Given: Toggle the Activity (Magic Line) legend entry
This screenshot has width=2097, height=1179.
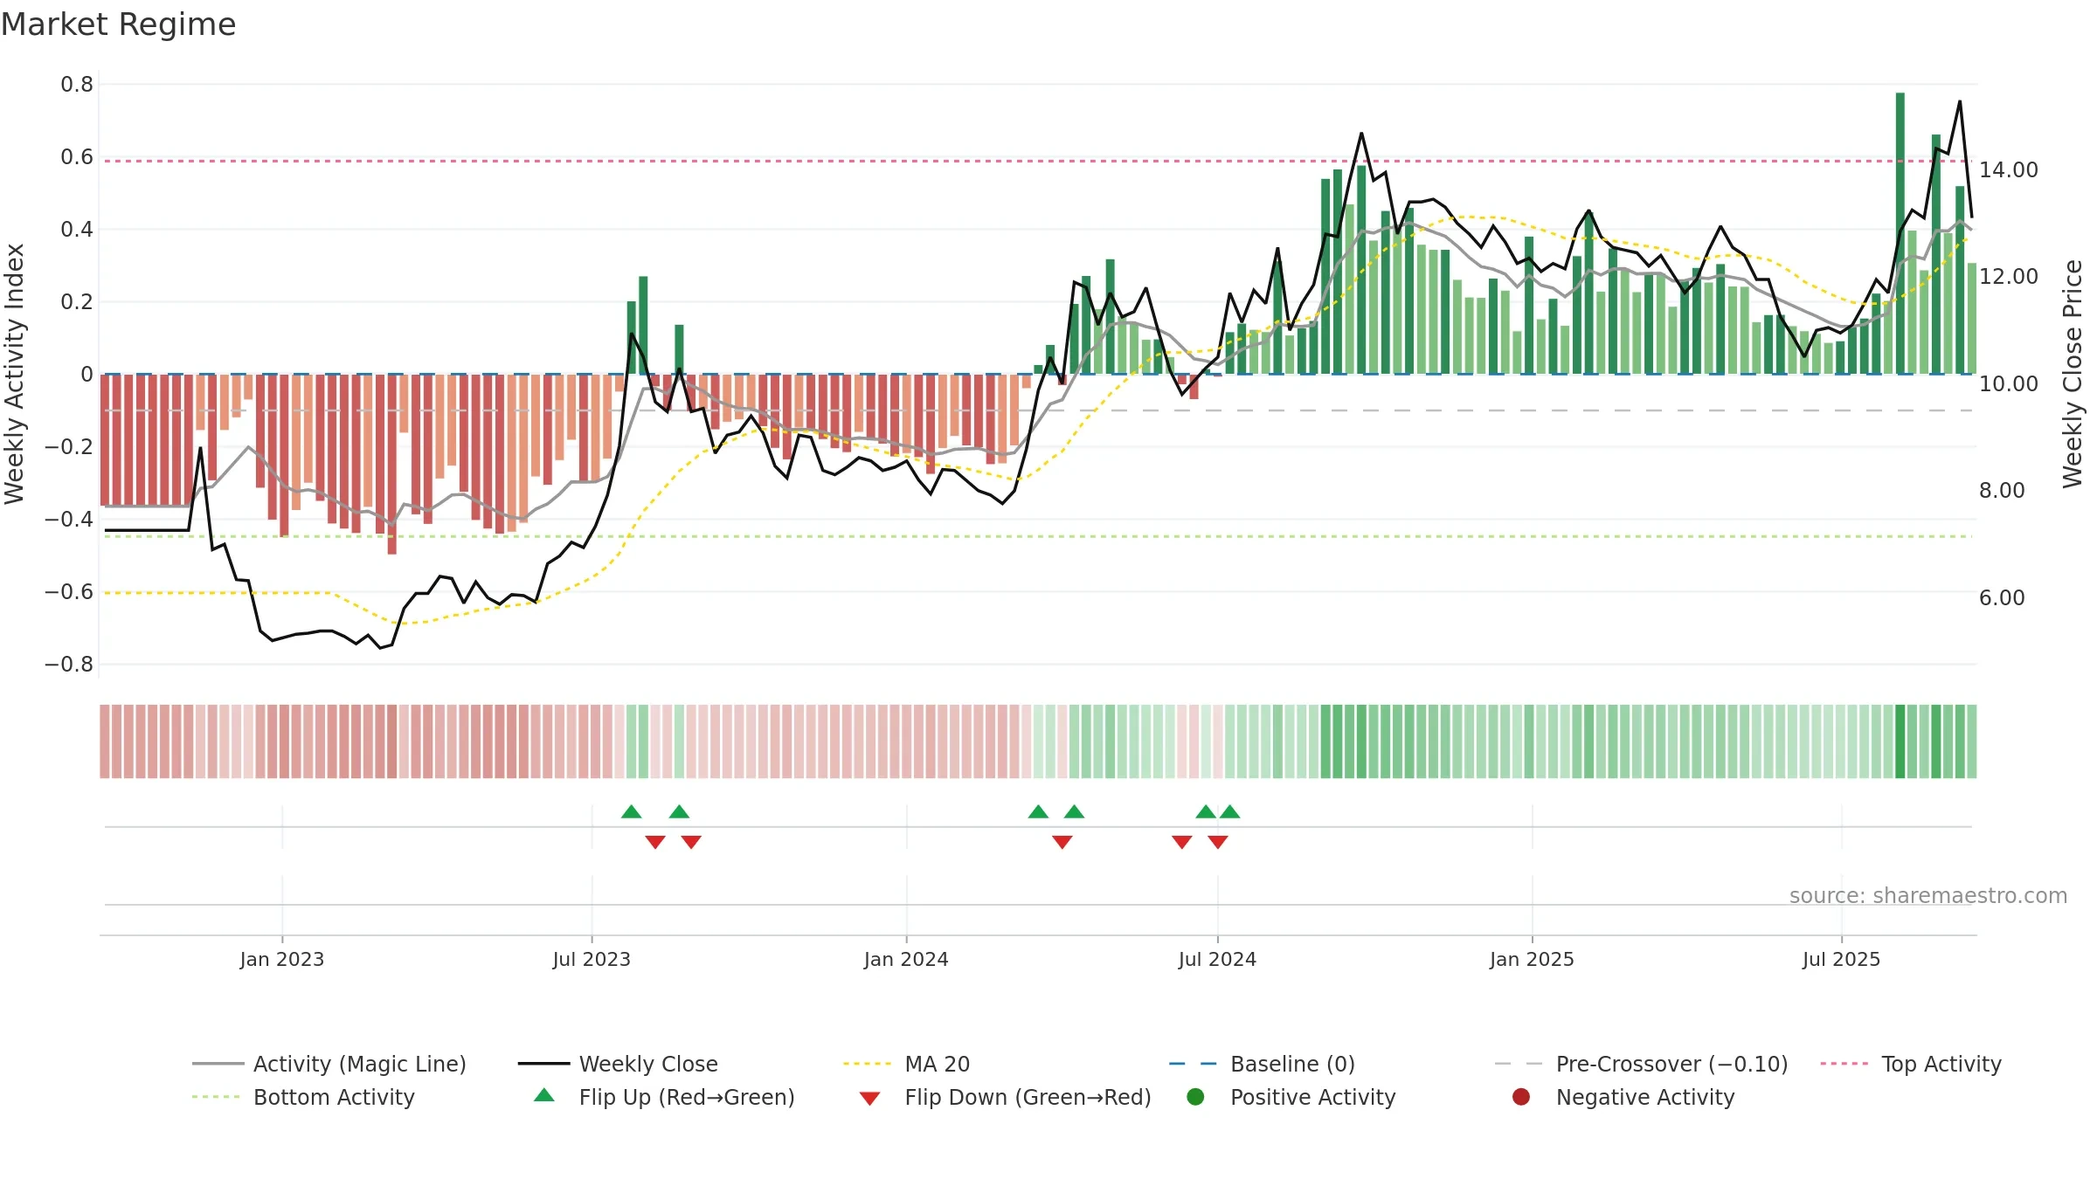Looking at the screenshot, I should click(329, 1064).
